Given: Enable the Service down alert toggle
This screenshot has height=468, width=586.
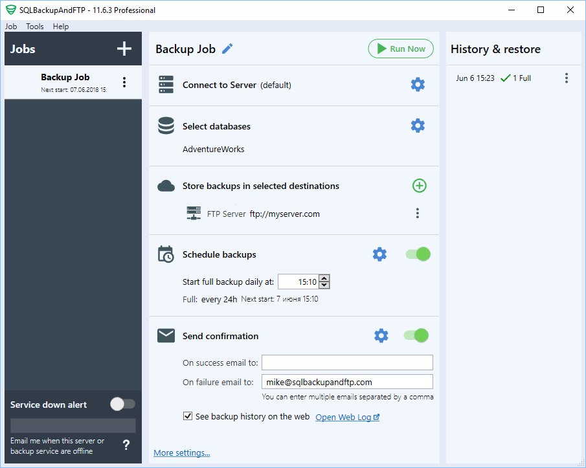Looking at the screenshot, I should [x=122, y=404].
